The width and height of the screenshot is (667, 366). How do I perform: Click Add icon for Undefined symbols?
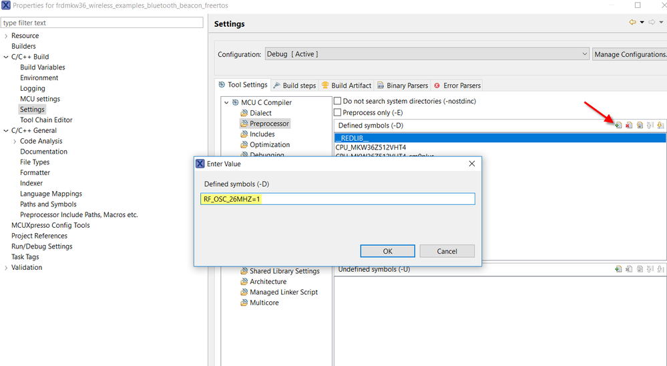tap(618, 269)
